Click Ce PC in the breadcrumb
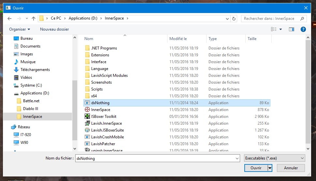 click(x=56, y=18)
